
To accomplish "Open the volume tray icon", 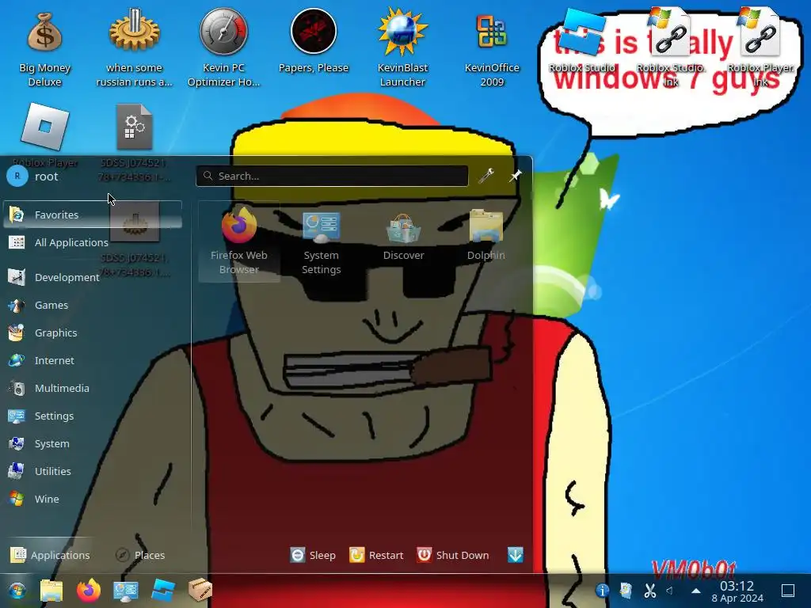I will coord(672,591).
